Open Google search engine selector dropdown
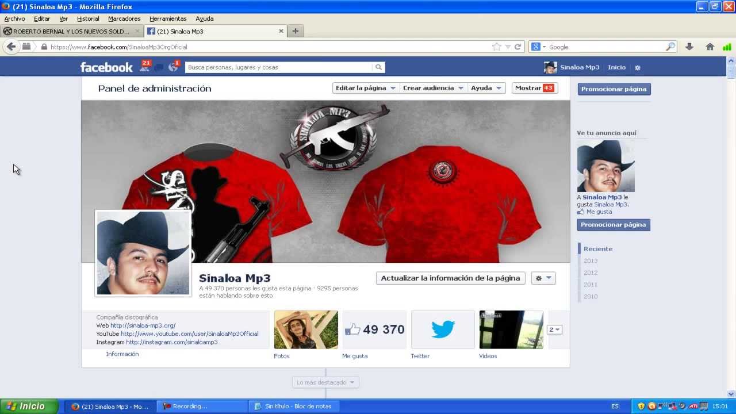 (x=539, y=47)
